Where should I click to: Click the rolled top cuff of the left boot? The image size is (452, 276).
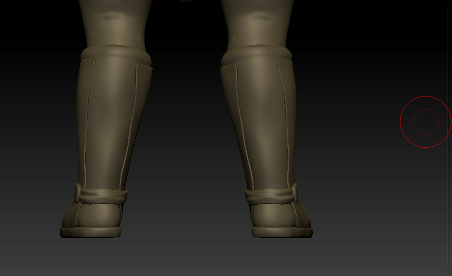click(116, 55)
